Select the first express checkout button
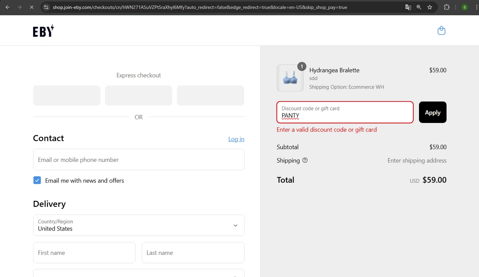 point(67,95)
